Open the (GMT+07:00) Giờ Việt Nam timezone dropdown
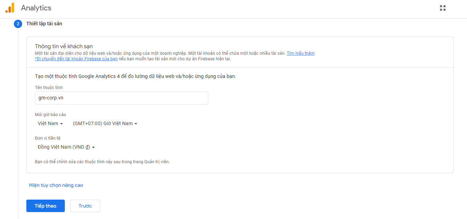The image size is (467, 219). coord(105,124)
